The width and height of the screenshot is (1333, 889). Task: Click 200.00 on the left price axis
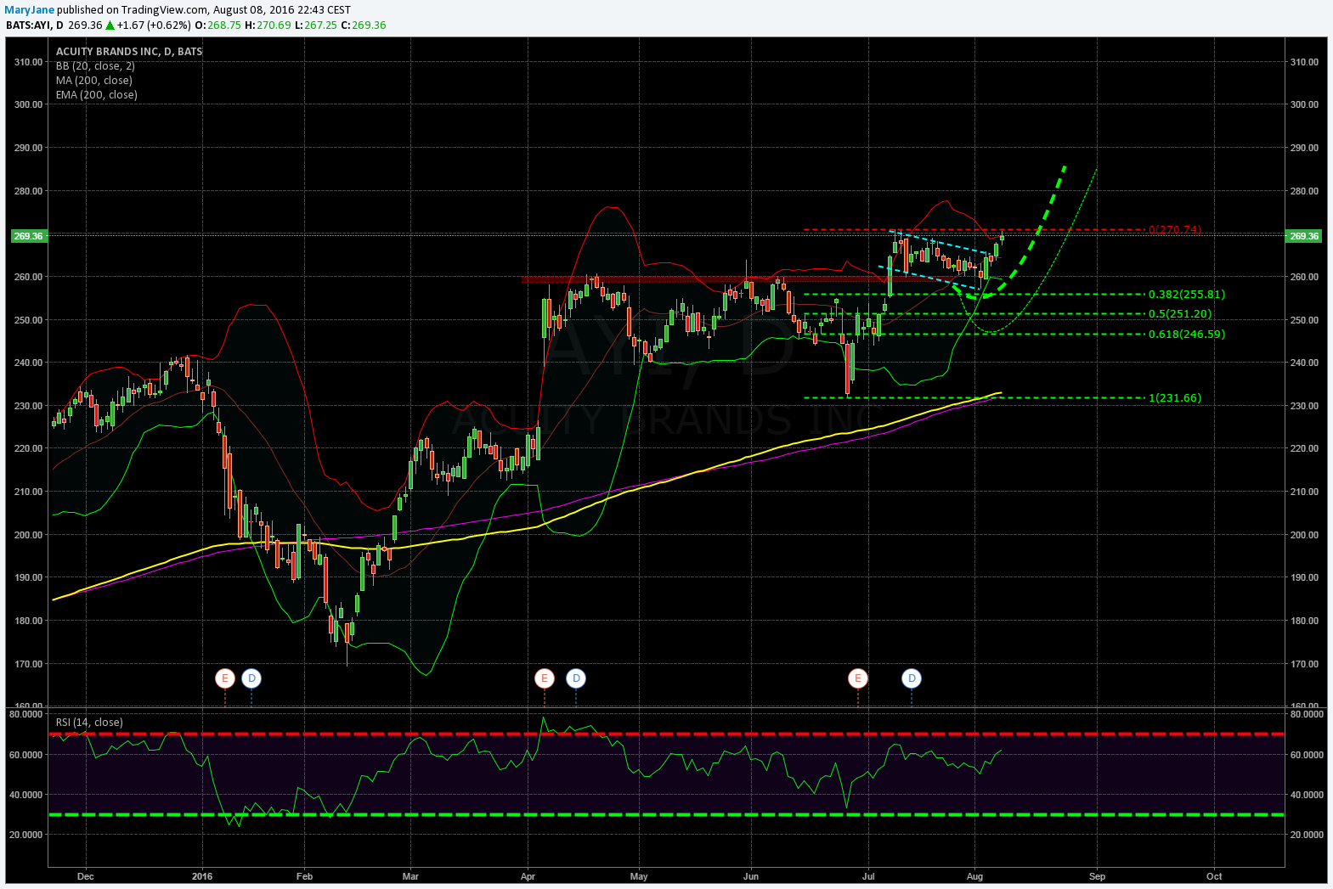[x=28, y=535]
